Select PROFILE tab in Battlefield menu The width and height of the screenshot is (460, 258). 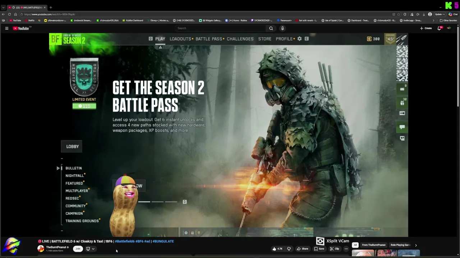284,39
